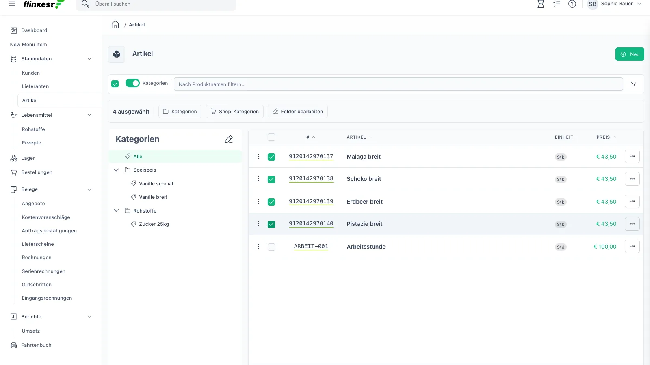Image resolution: width=650 pixels, height=365 pixels.
Task: Collapse the Berichte sidebar section
Action: 89,317
